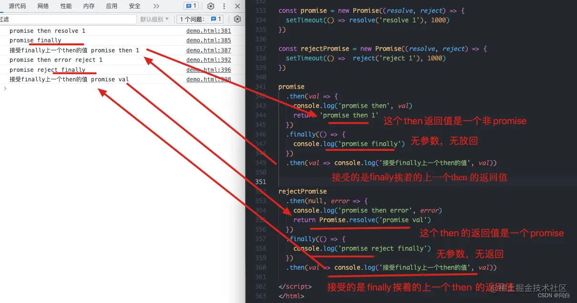The height and width of the screenshot is (303, 577).
Task: Click the 1 个问题 issues button
Action: 200,19
